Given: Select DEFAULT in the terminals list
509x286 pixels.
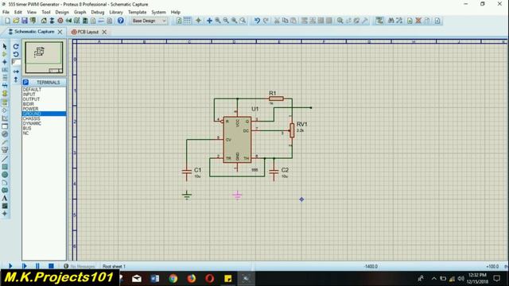Looking at the screenshot, I should (45, 90).
